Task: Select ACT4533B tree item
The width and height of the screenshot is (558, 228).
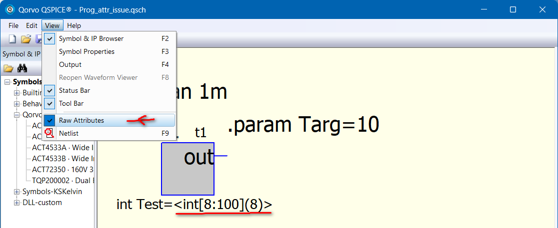Action: point(62,158)
